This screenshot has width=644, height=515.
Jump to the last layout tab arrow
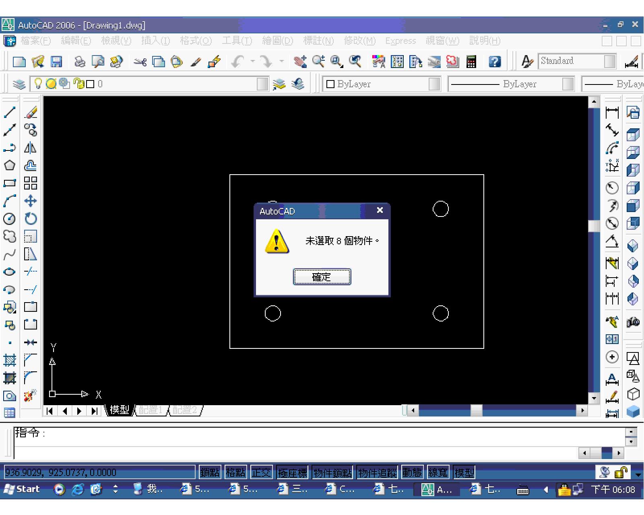(95, 411)
